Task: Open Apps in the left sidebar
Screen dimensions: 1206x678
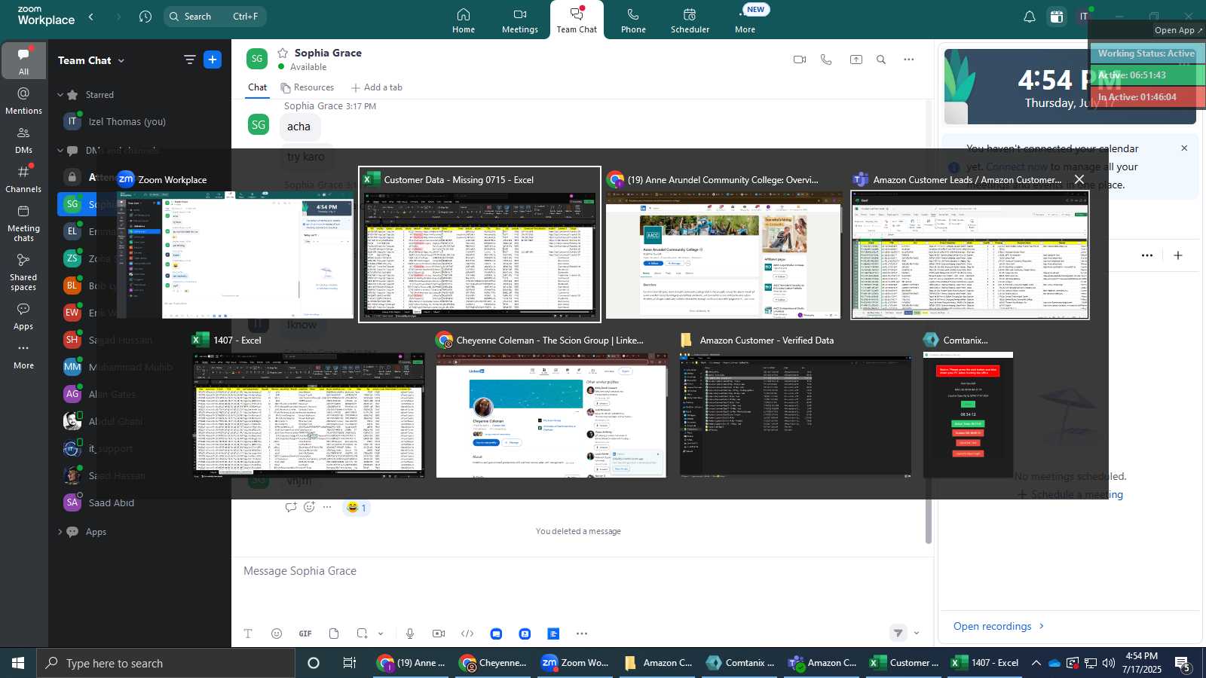Action: click(23, 316)
